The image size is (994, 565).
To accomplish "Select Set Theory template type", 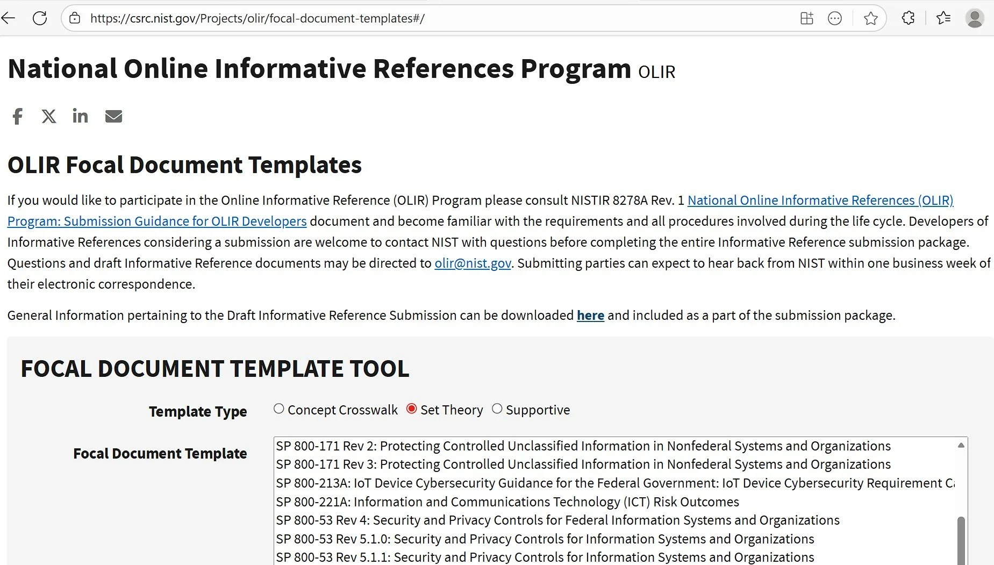I will point(411,409).
